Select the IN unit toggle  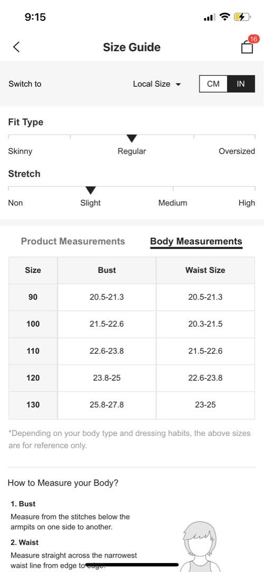point(241,84)
